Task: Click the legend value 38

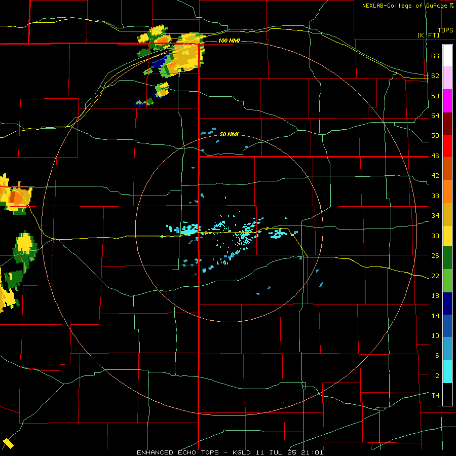Action: point(435,196)
